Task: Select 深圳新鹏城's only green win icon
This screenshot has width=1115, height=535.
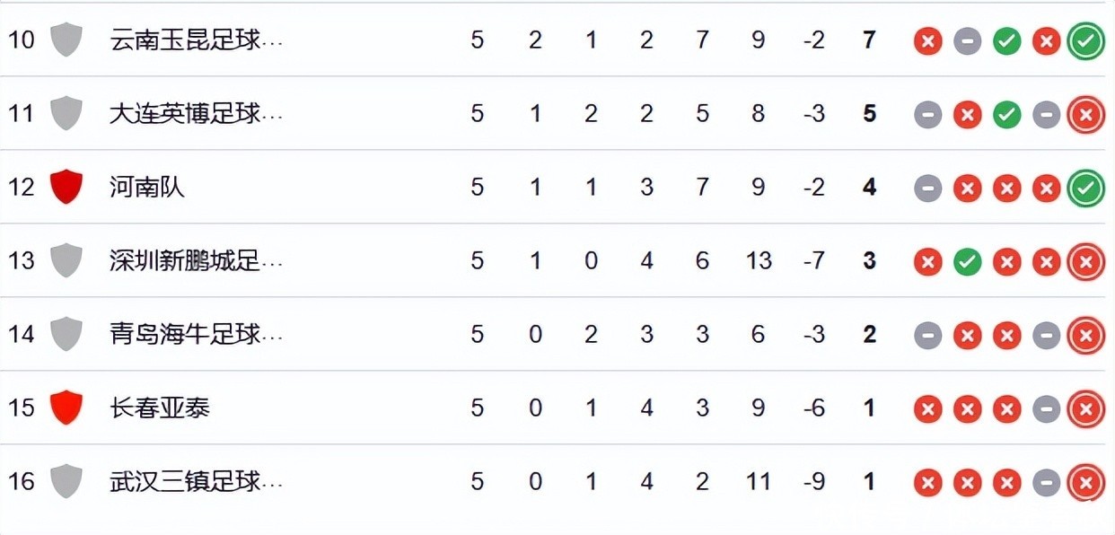Action: (x=967, y=261)
